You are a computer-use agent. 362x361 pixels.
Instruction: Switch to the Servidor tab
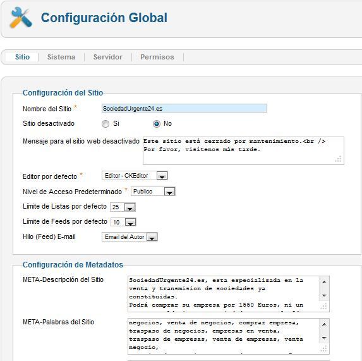coord(108,57)
